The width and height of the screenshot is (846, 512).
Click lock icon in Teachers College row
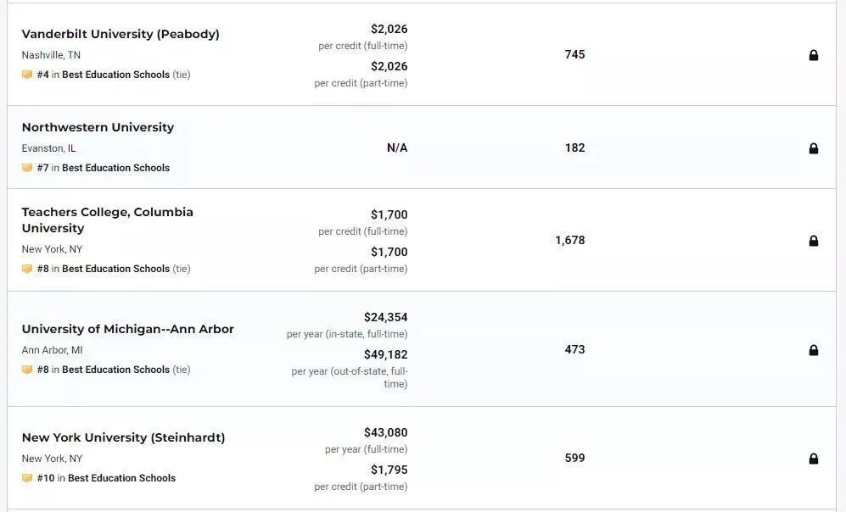tap(813, 241)
